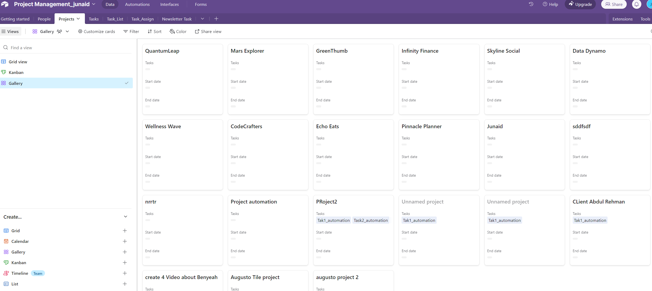Viewport: 652px width, 291px height.
Task: Click the search icon in Find a view
Action: coord(6,48)
